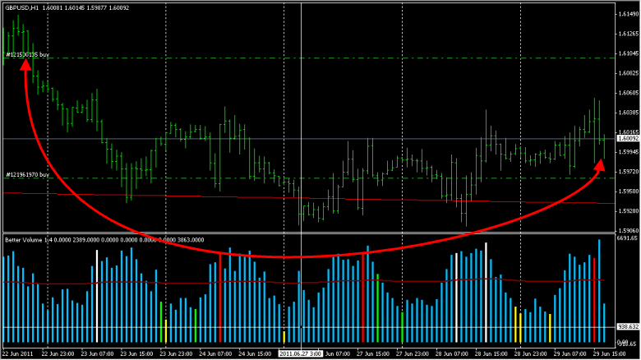
Task: Click the 1.60605 price scale label
Action: [x=628, y=93]
